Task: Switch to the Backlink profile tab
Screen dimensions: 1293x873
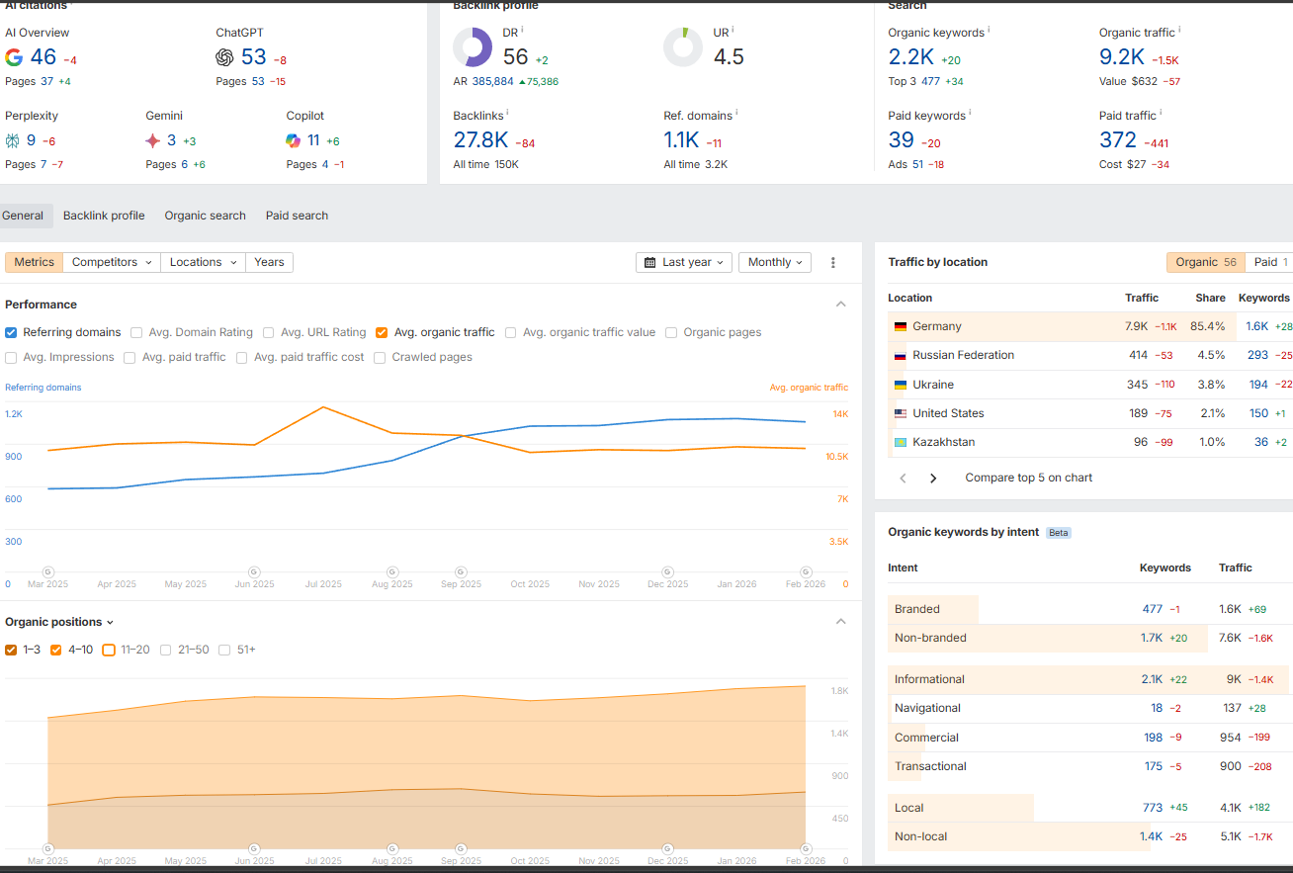Action: point(104,216)
